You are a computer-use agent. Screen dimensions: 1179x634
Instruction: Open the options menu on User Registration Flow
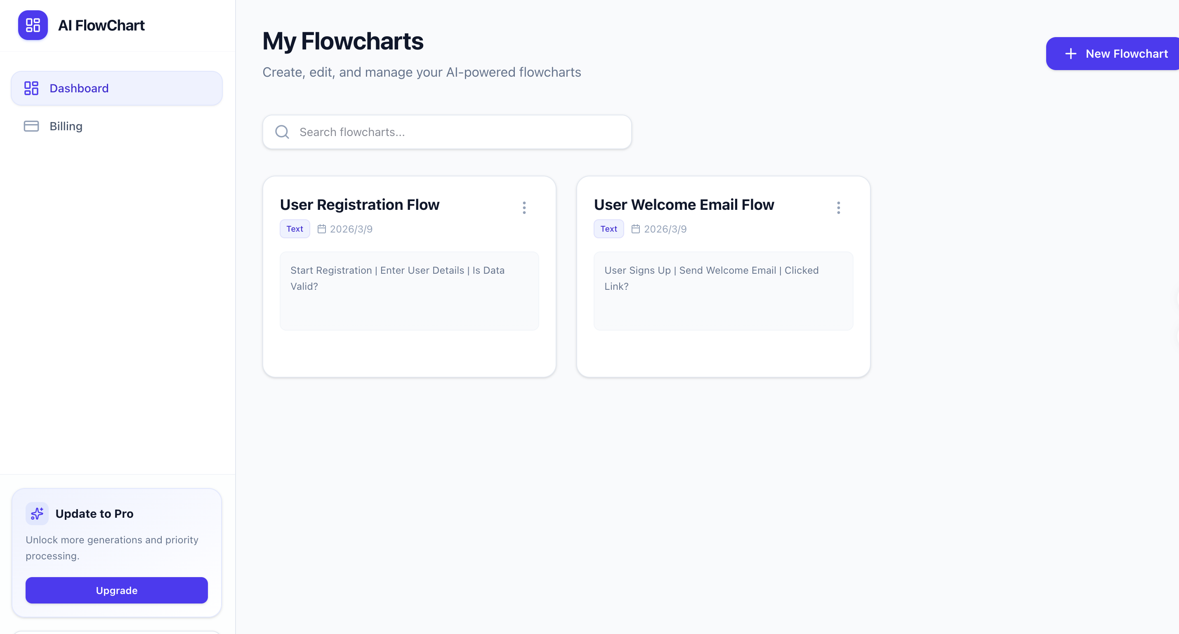(x=524, y=207)
